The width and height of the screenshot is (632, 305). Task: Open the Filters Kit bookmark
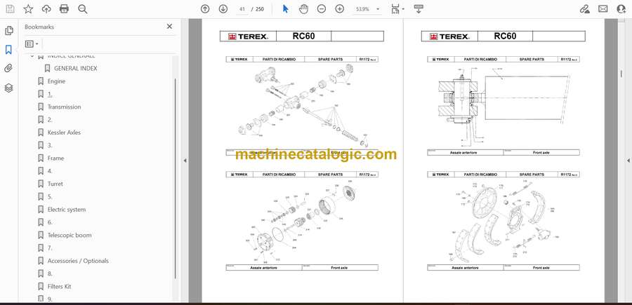pos(59,287)
